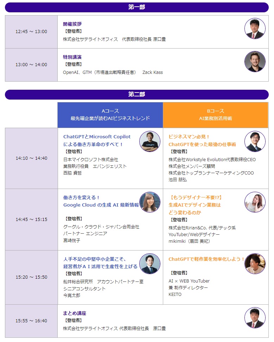Click 株式会社Workstyle Evolution代表取締役CEO text
The width and height of the screenshot is (274, 342).
(x=212, y=160)
